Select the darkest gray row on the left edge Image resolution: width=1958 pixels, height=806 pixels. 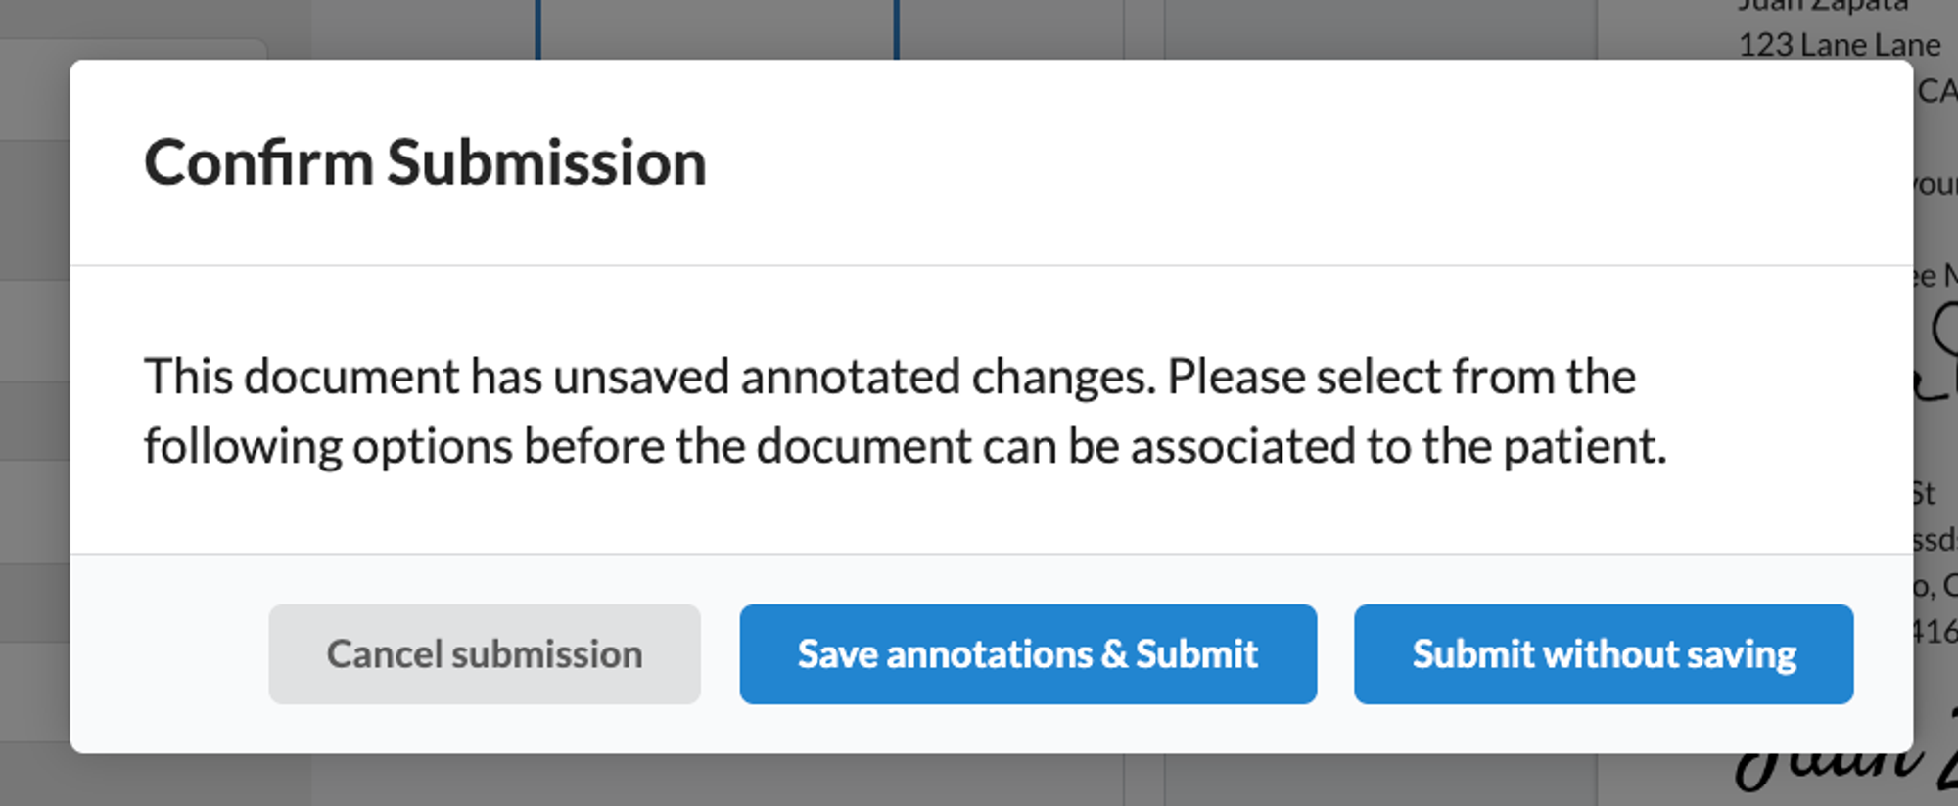(29, 421)
